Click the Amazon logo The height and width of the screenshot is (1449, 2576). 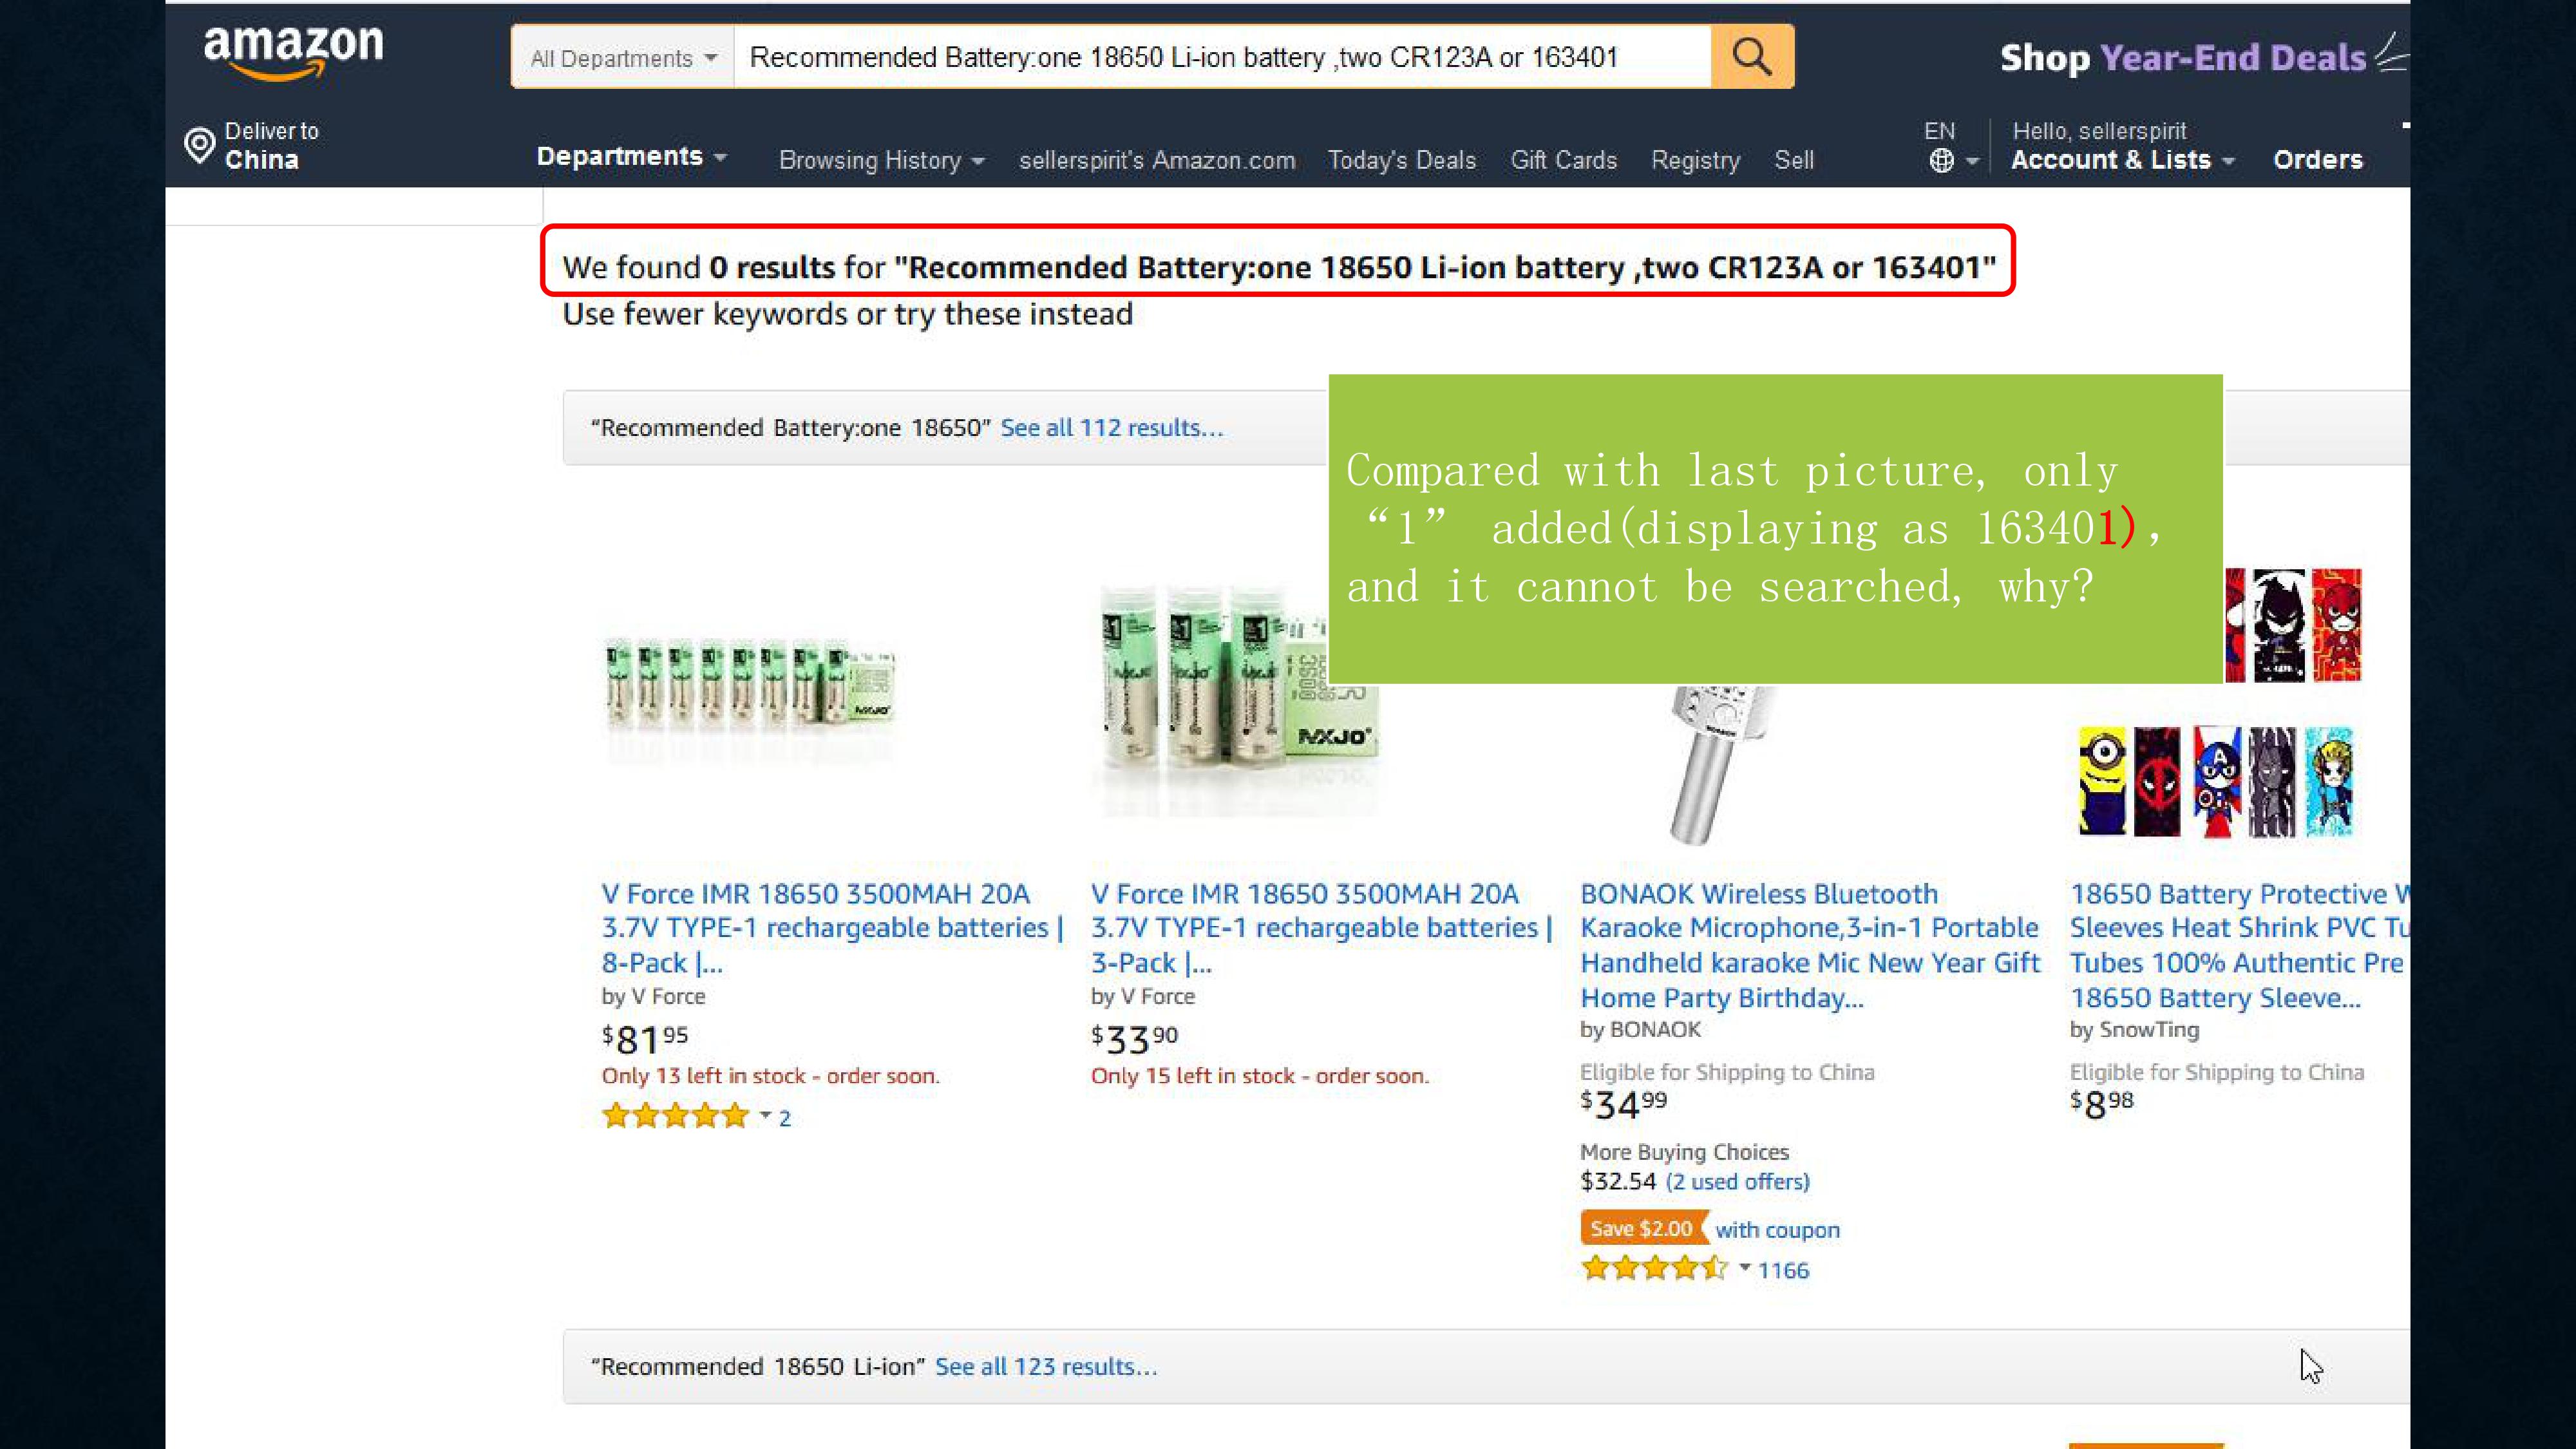(x=293, y=50)
